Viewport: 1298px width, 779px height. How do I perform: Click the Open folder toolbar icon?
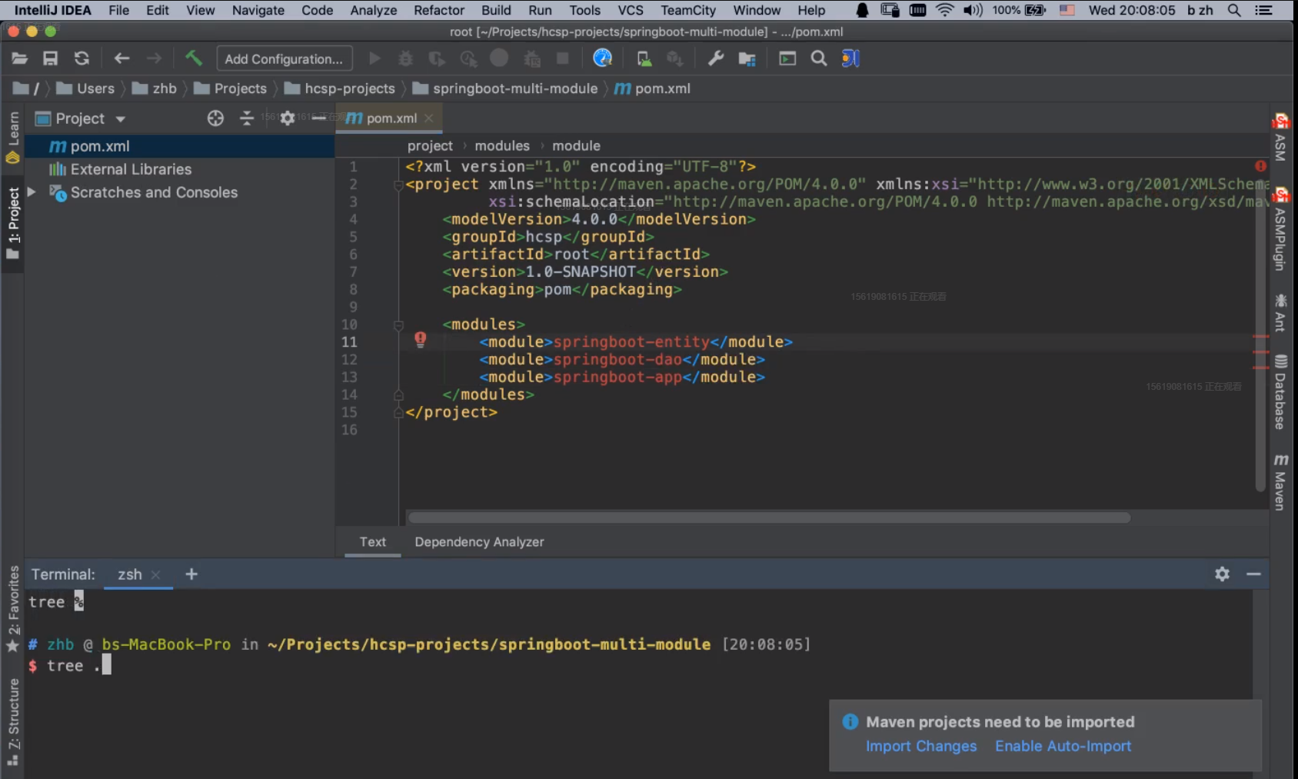(20, 58)
